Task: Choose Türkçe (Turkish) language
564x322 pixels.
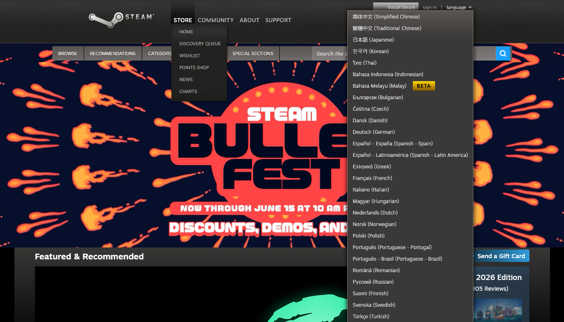Action: click(410, 317)
